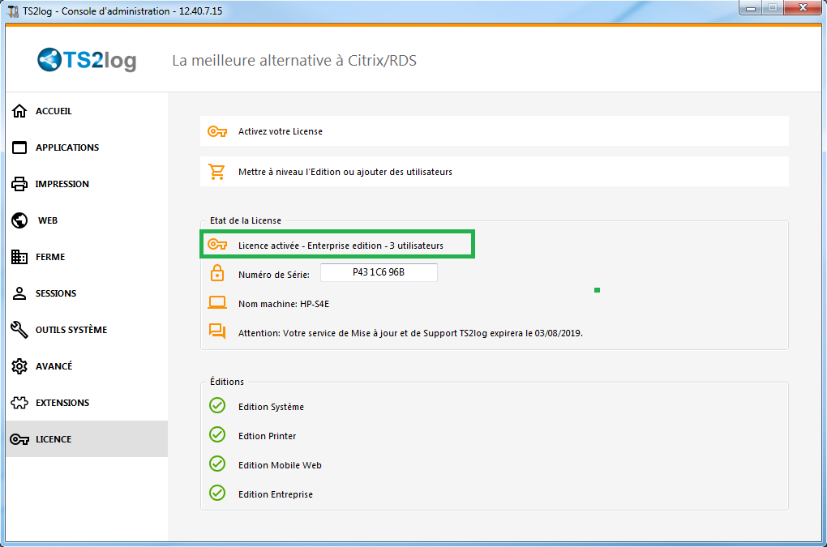Viewport: 827px width, 547px height.
Task: Click the Edtion Printer label
Action: [267, 436]
